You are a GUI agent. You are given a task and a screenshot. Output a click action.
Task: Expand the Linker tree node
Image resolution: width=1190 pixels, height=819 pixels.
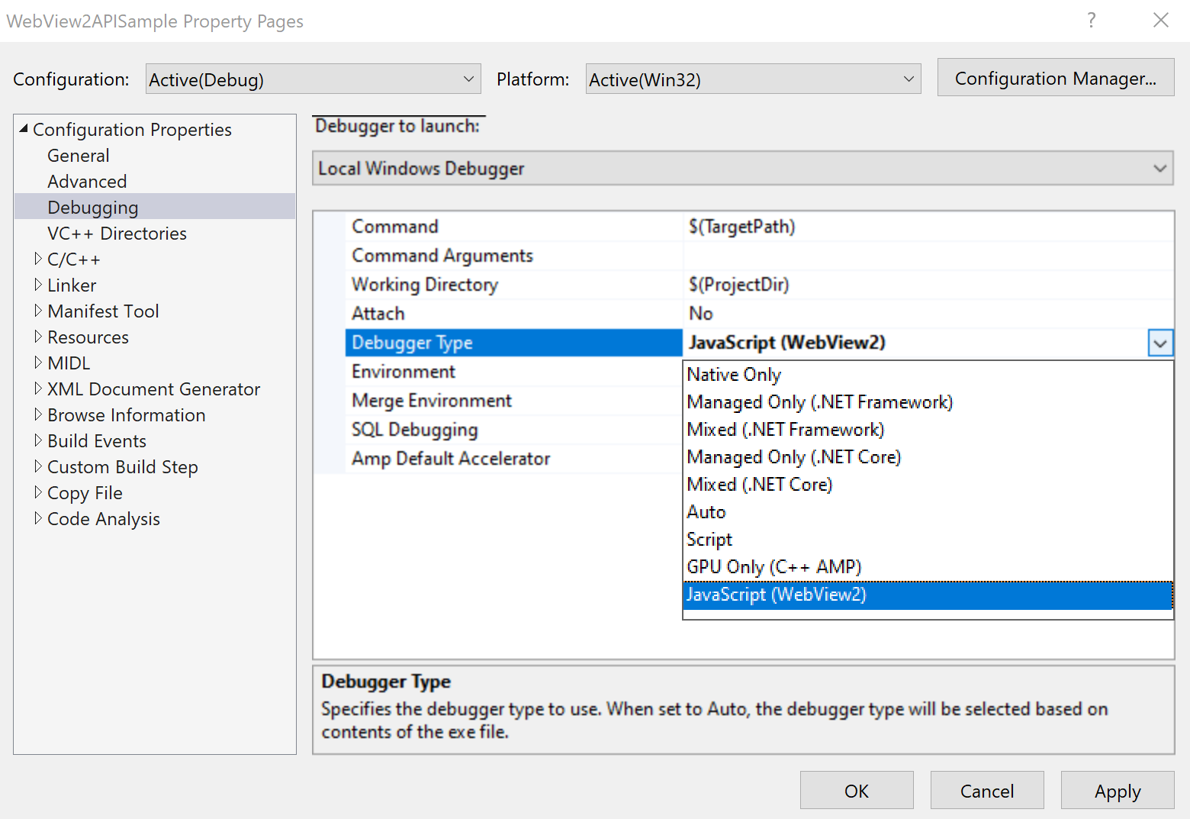click(x=40, y=285)
